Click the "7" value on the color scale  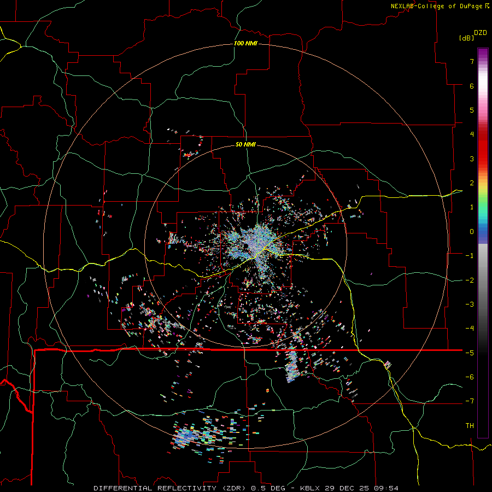pos(472,61)
